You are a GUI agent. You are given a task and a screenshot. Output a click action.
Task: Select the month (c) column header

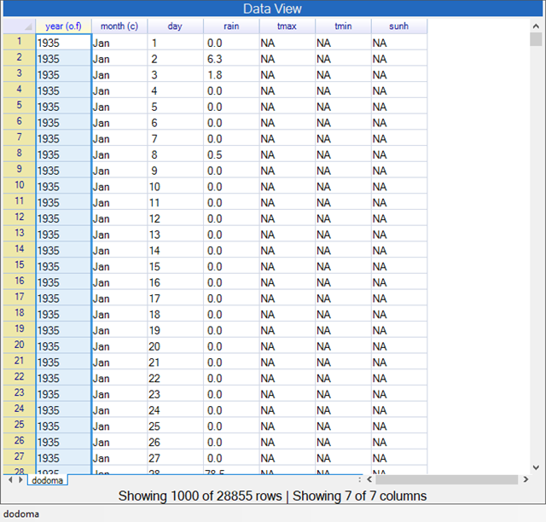pyautogui.click(x=119, y=26)
